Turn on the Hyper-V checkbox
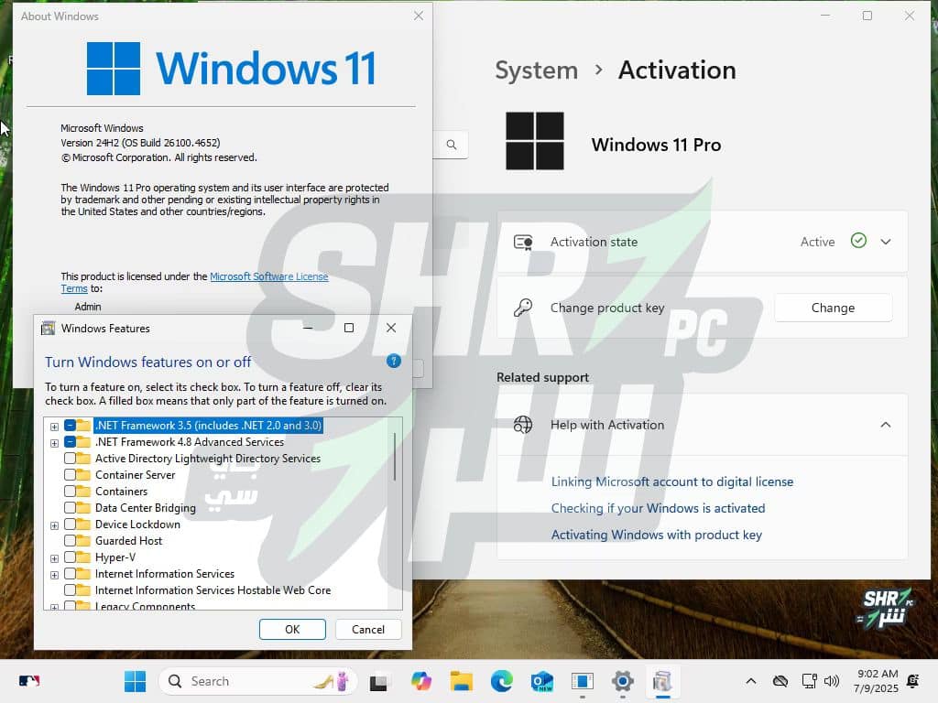This screenshot has width=938, height=703. pos(70,557)
